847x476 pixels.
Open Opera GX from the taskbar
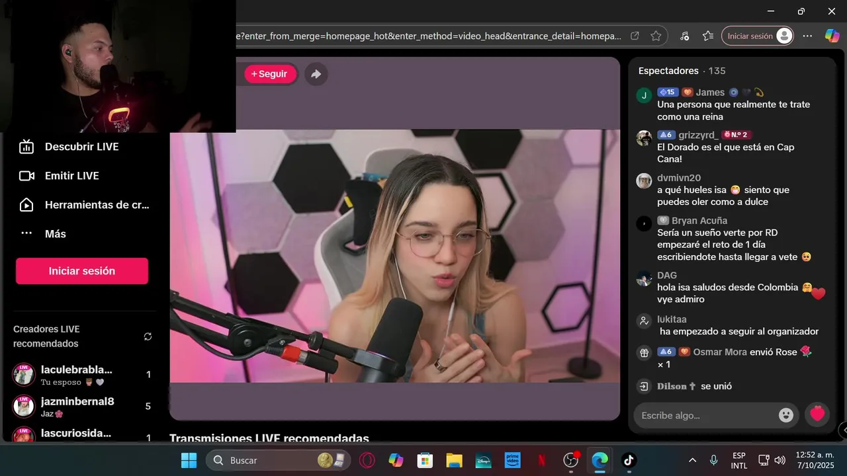367,460
